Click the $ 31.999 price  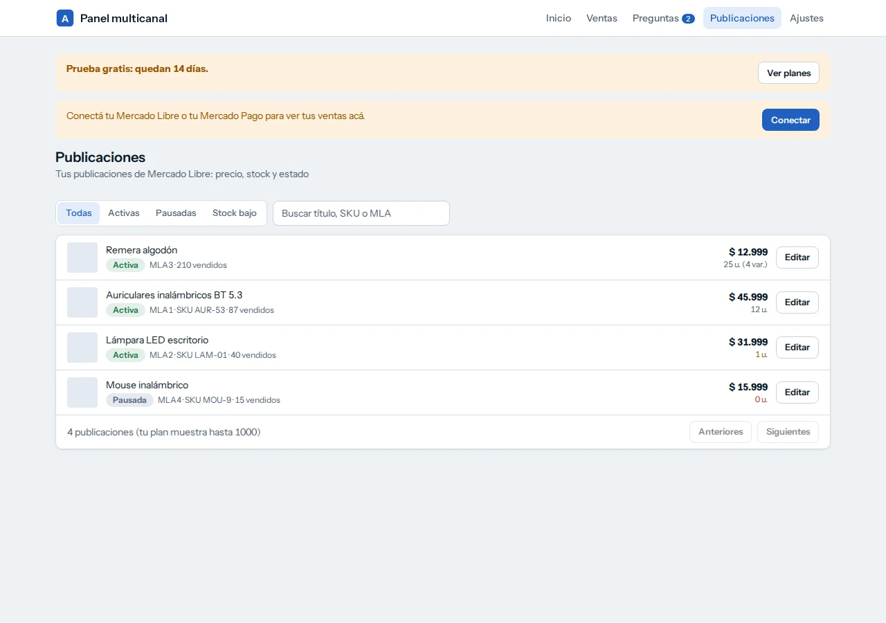pos(748,342)
